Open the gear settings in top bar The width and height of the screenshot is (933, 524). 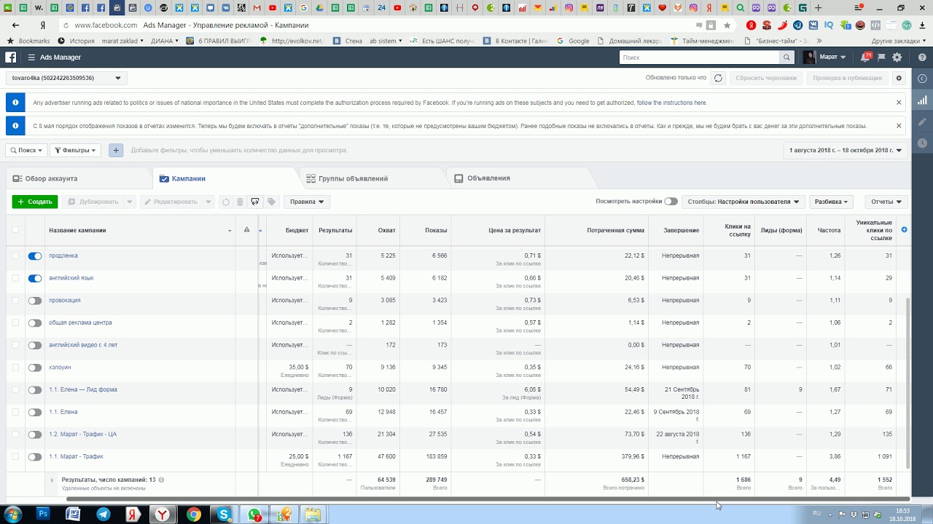[x=897, y=57]
